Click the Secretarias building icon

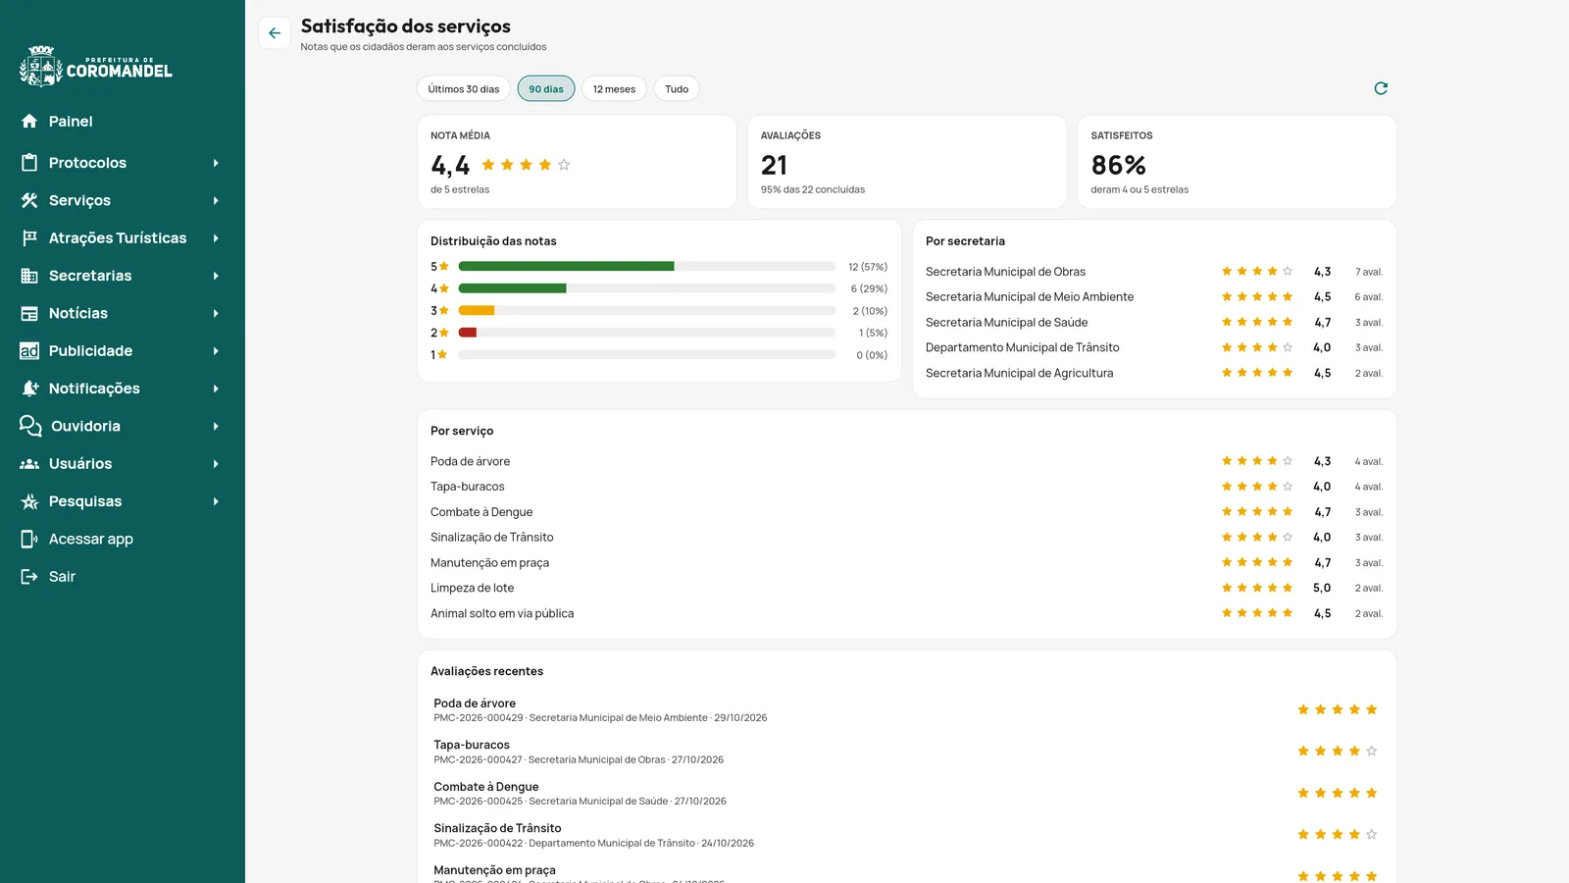pos(29,276)
